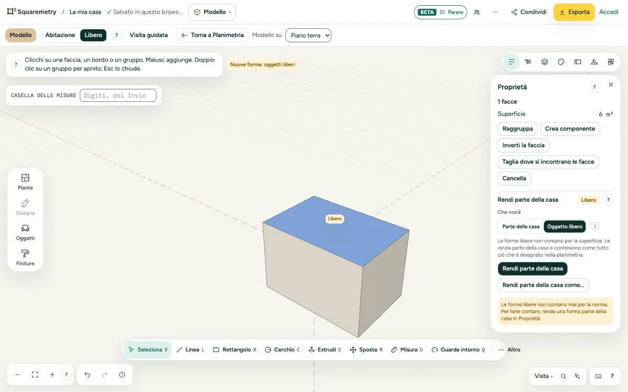Open the outliner tree panel icon
Image resolution: width=628 pixels, height=392 pixels.
point(528,62)
